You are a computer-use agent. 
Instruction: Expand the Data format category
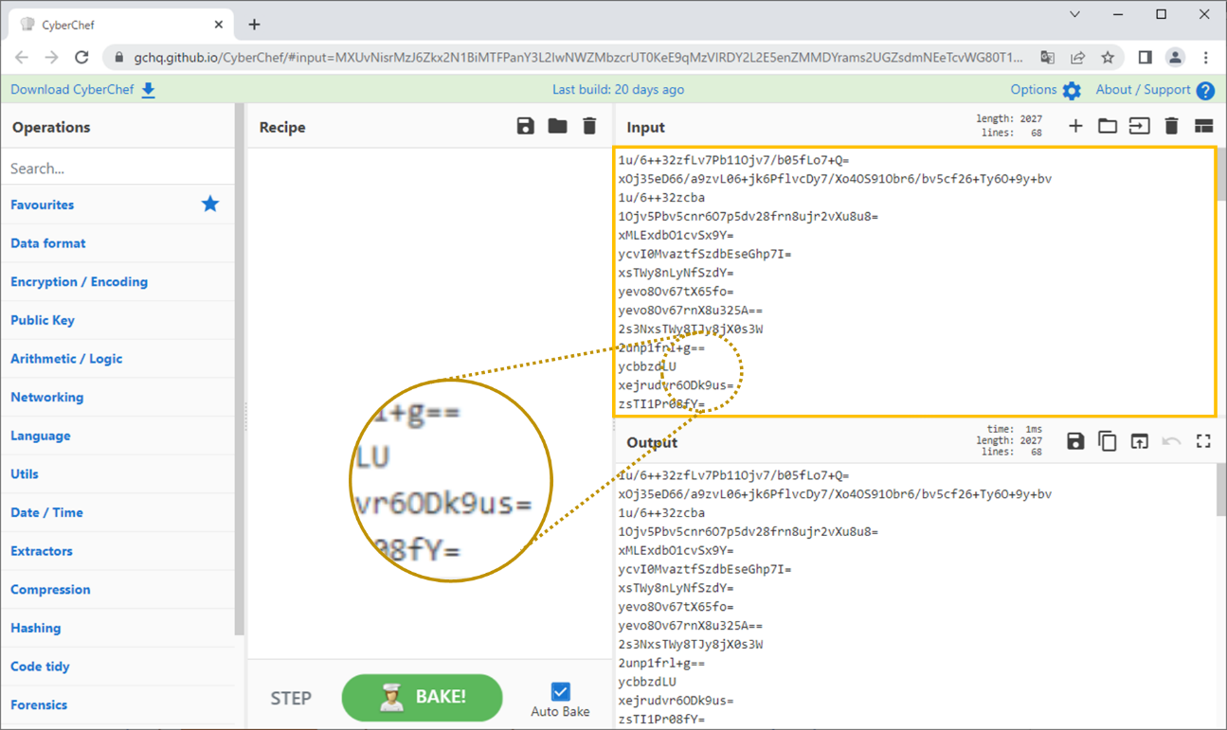pos(48,243)
